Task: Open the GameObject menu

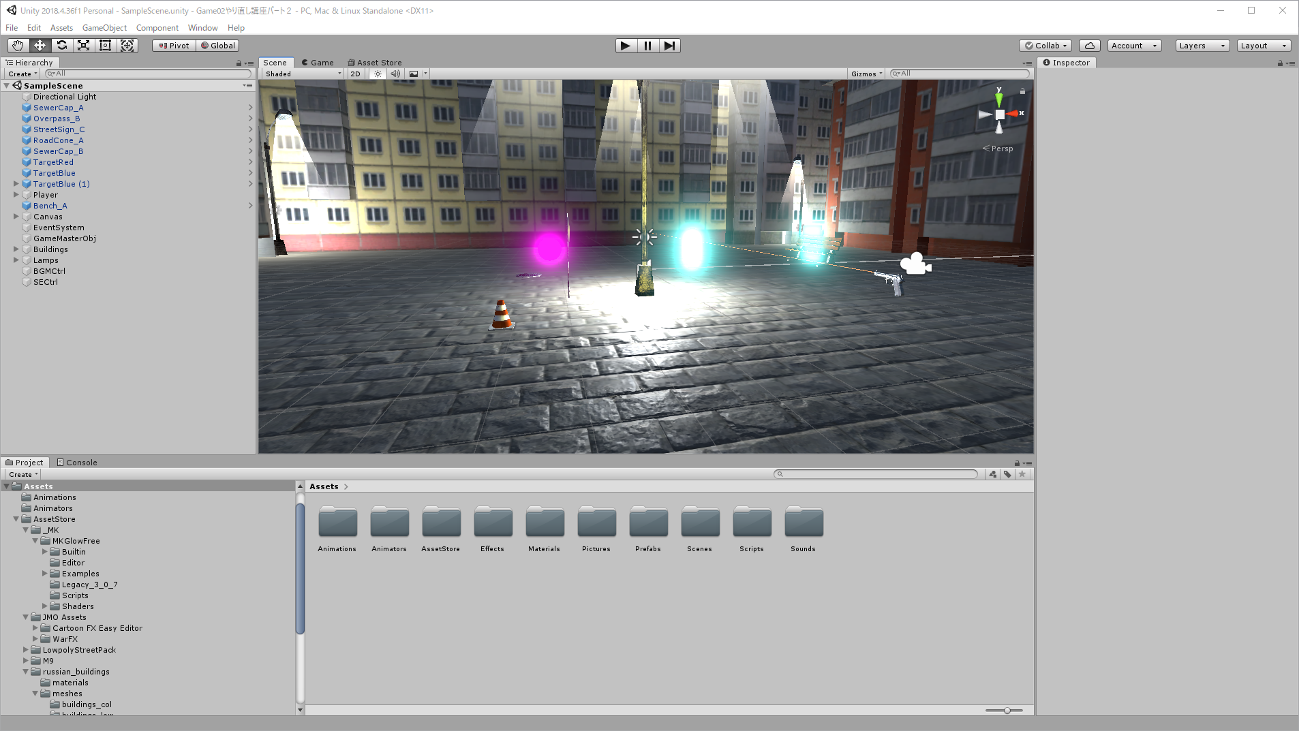Action: click(x=104, y=28)
